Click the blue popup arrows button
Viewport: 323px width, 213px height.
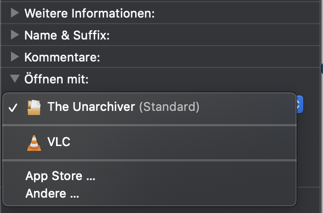pyautogui.click(x=299, y=104)
